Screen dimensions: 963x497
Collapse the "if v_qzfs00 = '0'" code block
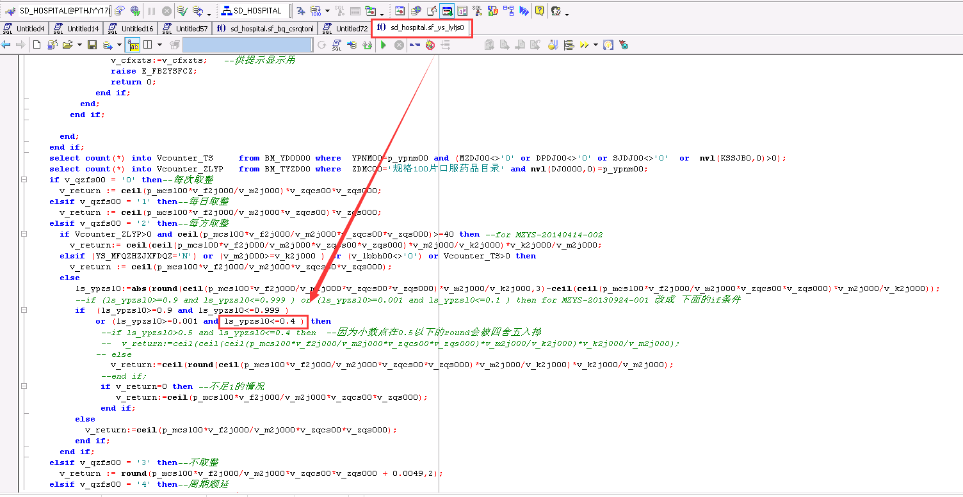coord(24,180)
